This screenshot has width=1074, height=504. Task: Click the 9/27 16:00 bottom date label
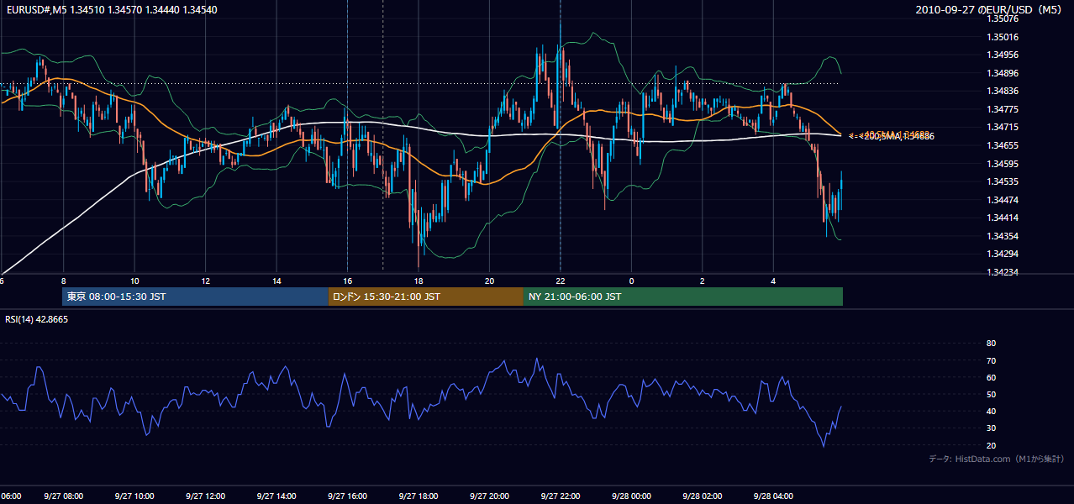click(347, 496)
